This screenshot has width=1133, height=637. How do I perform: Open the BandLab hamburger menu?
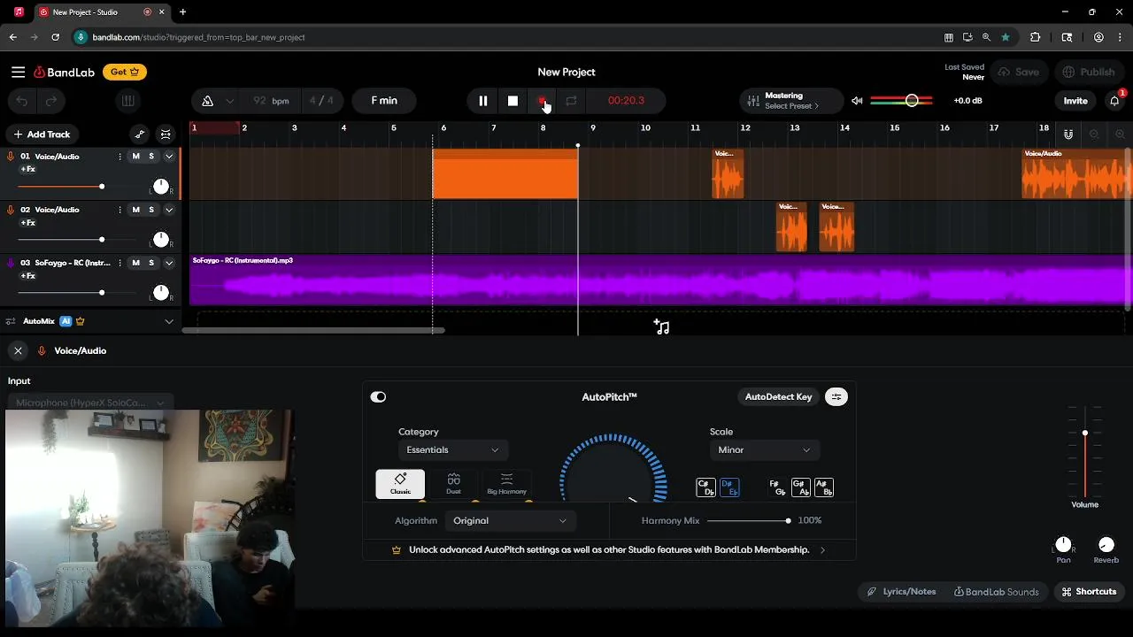tap(18, 73)
